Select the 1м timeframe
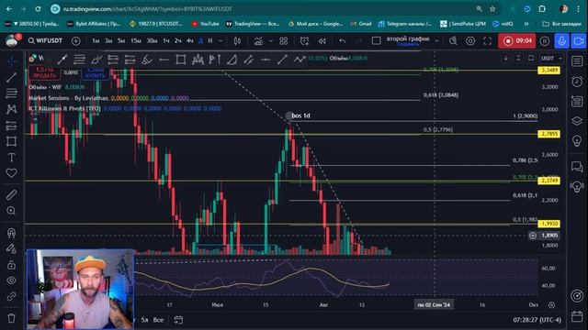This screenshot has width=588, height=330. 96,40
